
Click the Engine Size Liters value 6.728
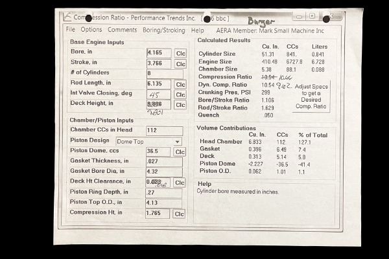[x=318, y=62]
